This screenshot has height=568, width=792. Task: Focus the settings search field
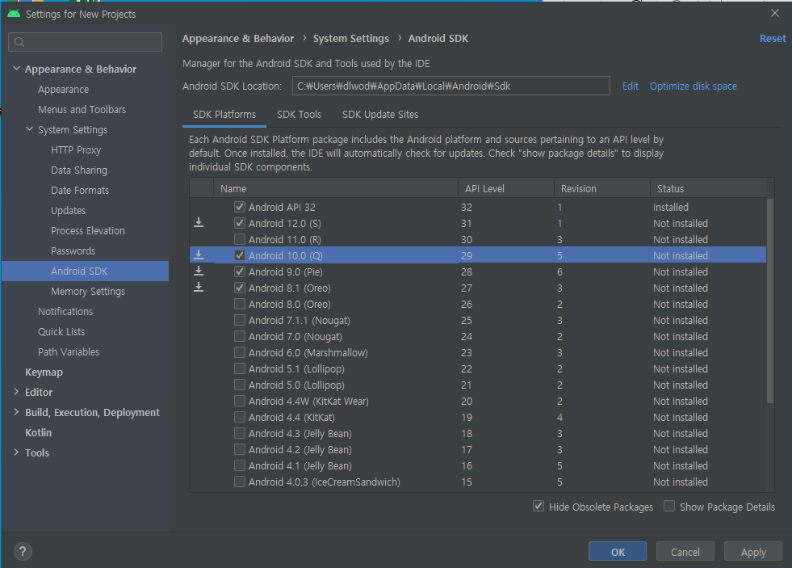pos(85,42)
